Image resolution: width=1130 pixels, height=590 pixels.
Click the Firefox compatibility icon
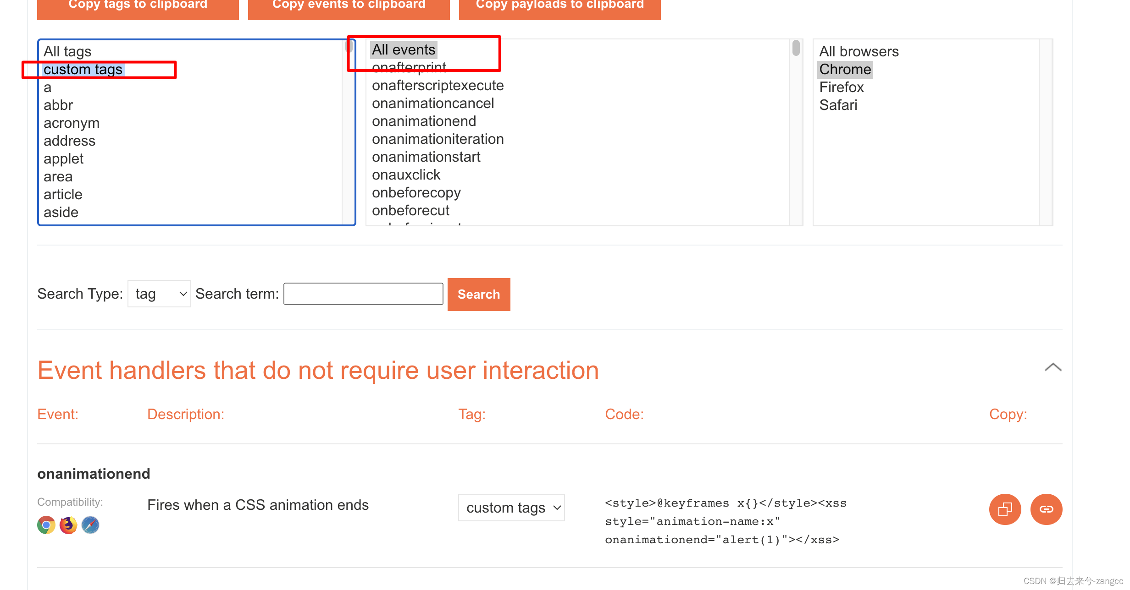[x=68, y=525]
